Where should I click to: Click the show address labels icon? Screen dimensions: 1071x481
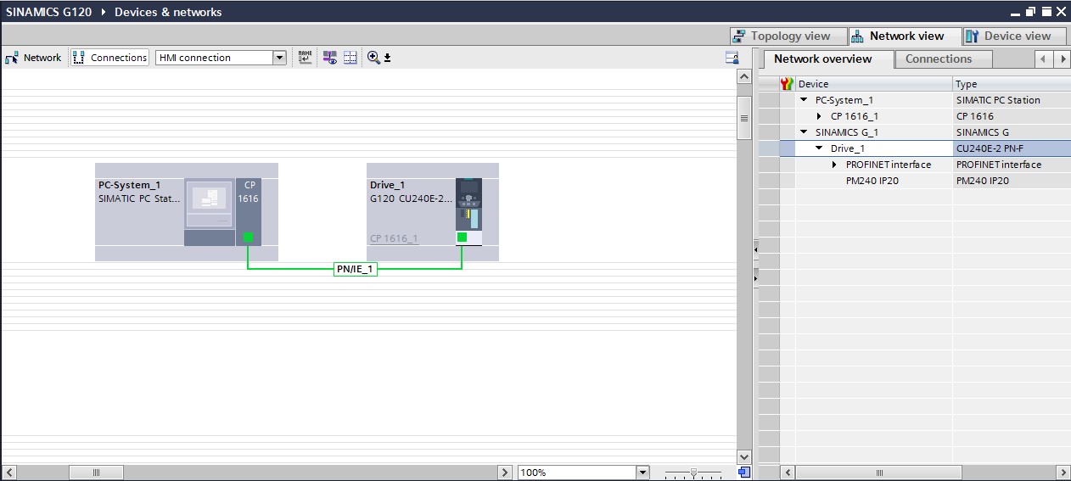click(x=330, y=58)
